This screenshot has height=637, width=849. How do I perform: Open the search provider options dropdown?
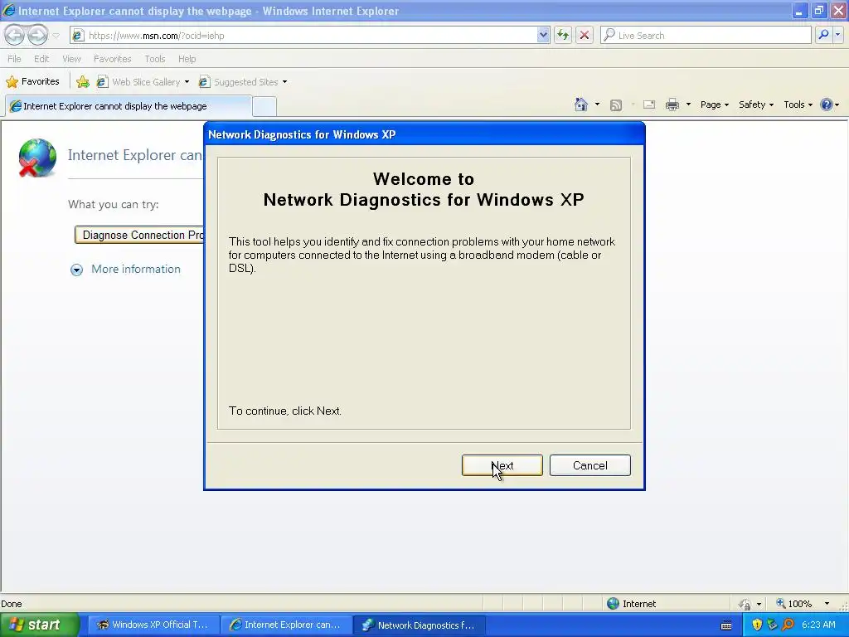[x=837, y=35]
